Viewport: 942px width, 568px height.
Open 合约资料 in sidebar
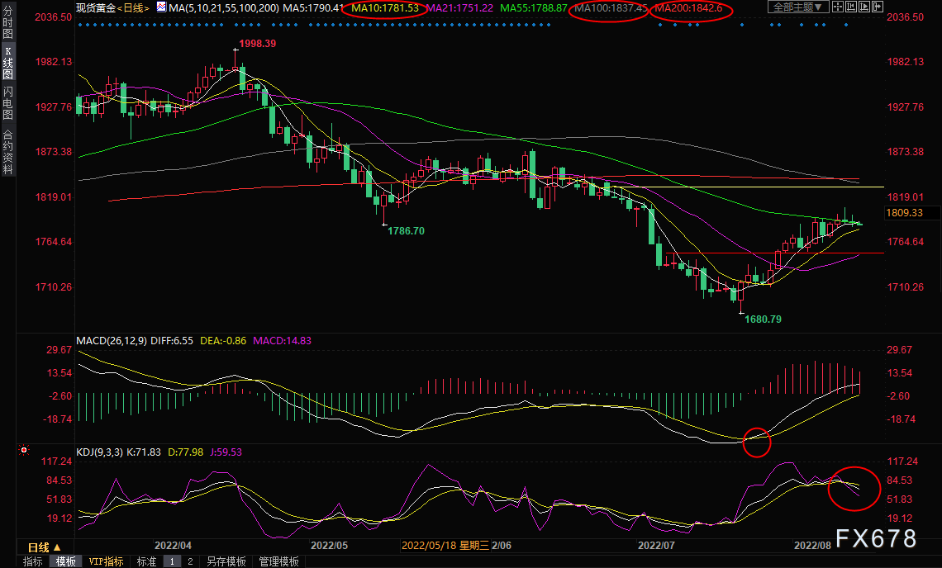(x=7, y=151)
